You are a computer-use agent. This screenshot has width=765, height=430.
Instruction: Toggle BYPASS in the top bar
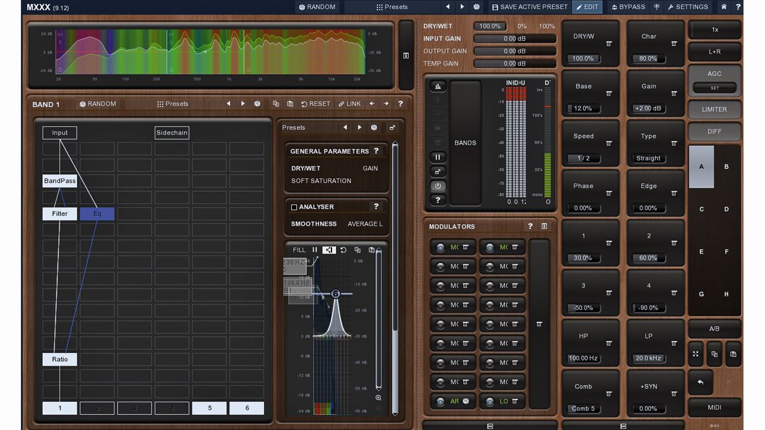629,7
